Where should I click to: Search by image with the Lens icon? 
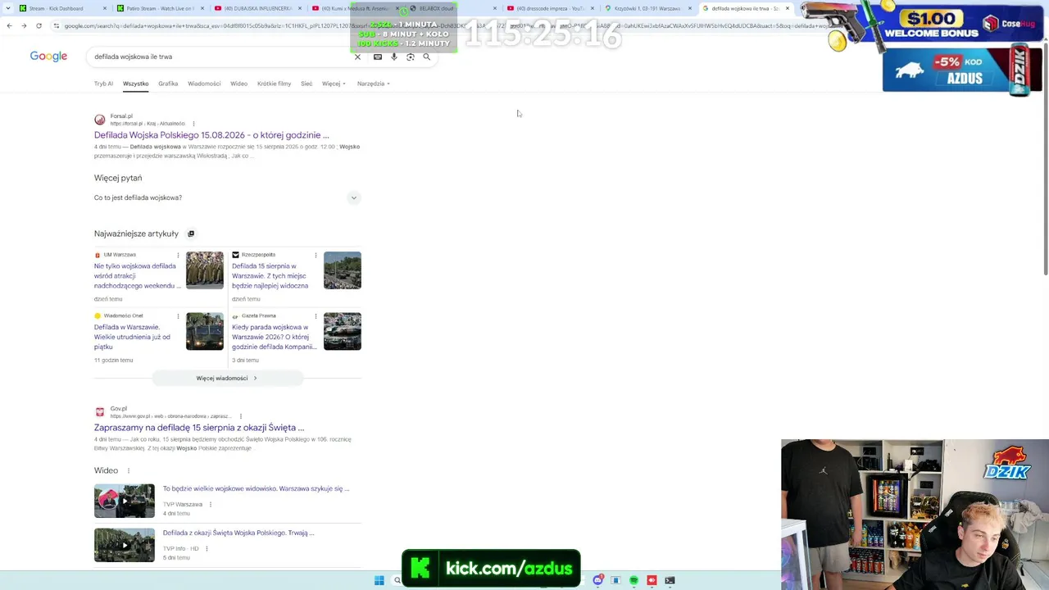pyautogui.click(x=411, y=57)
